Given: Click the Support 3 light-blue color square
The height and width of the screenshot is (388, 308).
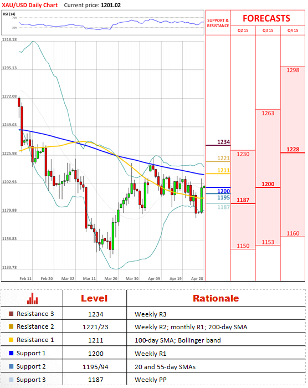Looking at the screenshot, I should coord(11,380).
